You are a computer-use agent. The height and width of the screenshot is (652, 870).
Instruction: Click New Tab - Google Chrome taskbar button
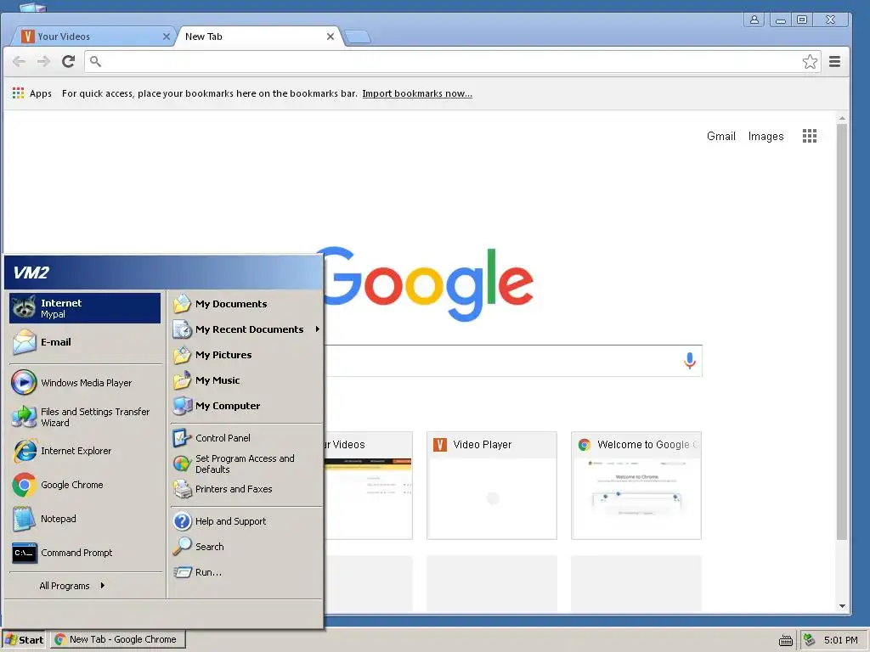117,639
